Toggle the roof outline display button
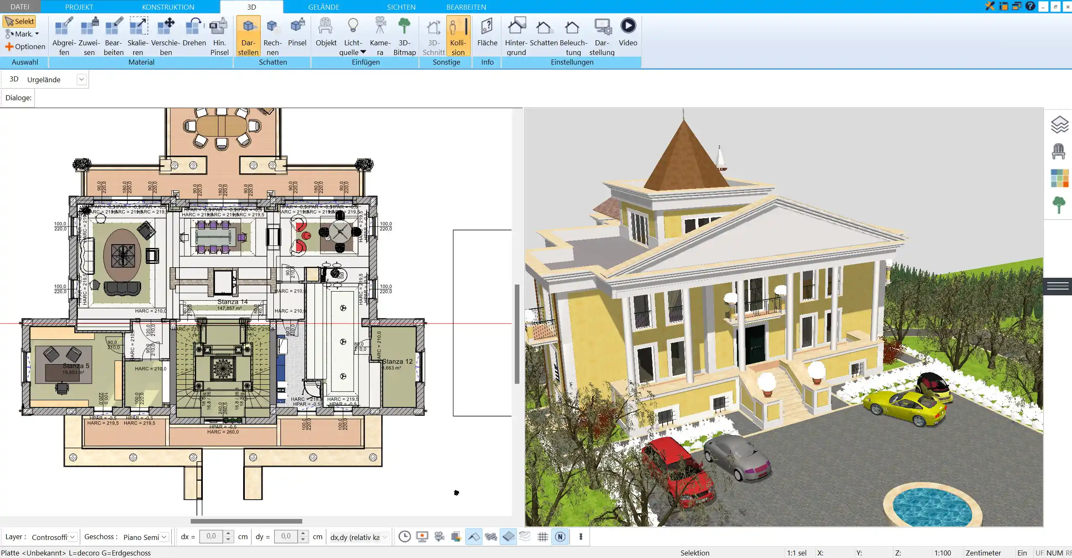Screen dimensions: 1072x558 474,537
